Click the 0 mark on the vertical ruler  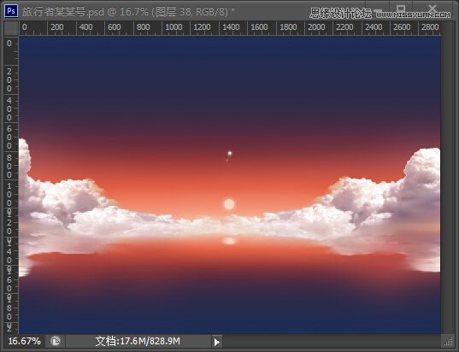point(9,44)
